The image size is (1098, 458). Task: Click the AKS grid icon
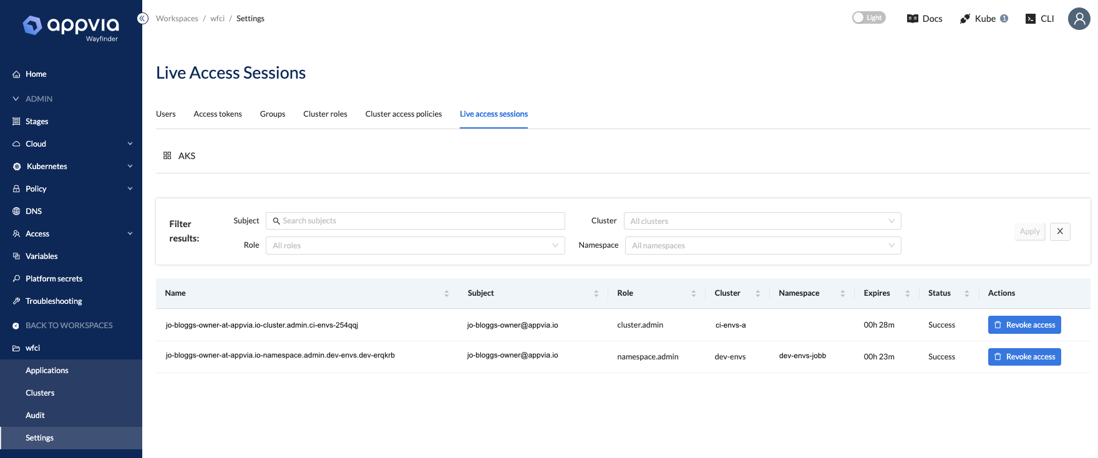pyautogui.click(x=167, y=155)
